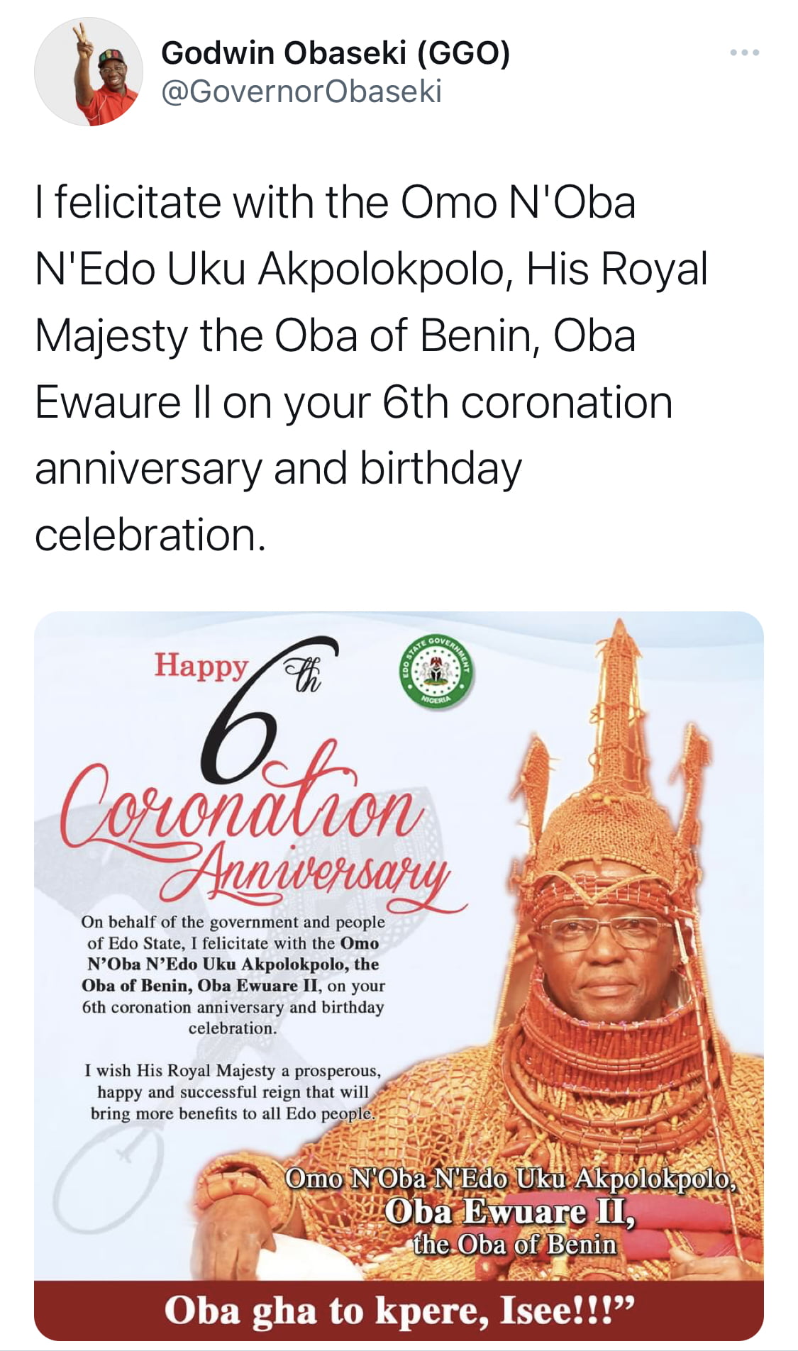The image size is (798, 1351).
Task: Click the @GovernorObaseki handle
Action: [301, 91]
